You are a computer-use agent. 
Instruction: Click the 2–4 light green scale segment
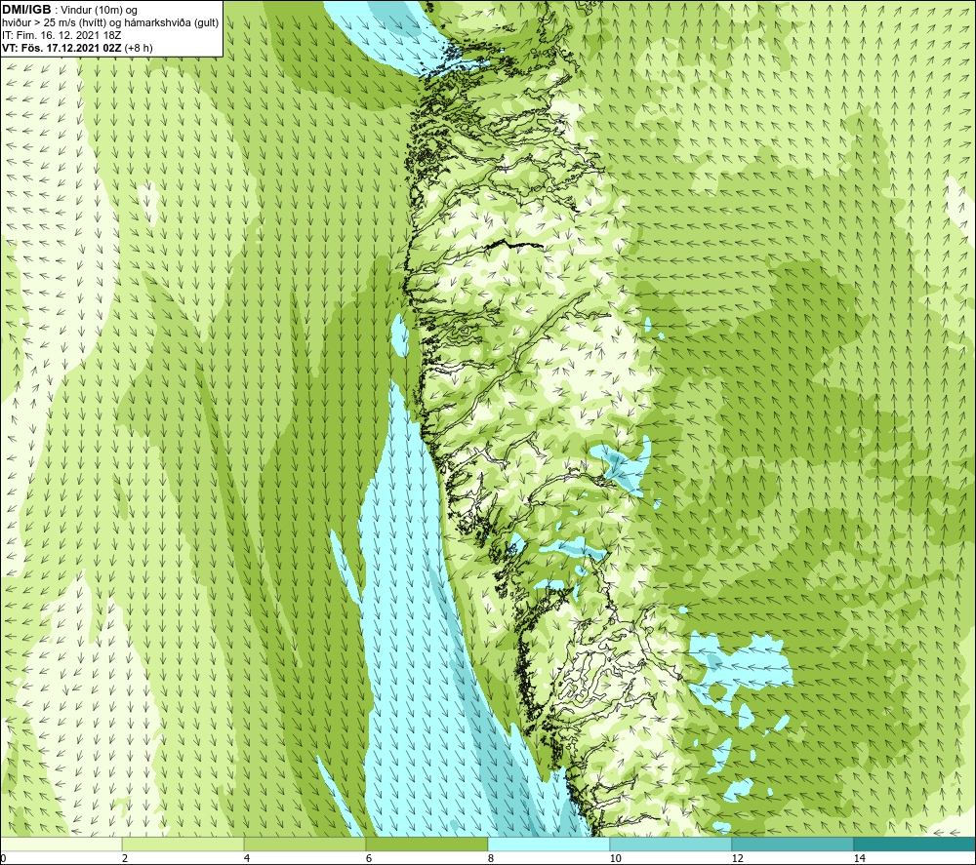tap(183, 844)
